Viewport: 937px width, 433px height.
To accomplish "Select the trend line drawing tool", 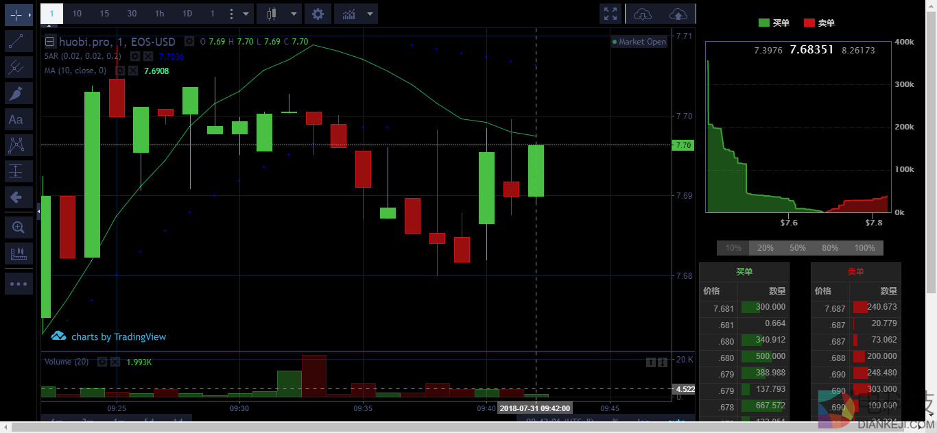I will [15, 40].
